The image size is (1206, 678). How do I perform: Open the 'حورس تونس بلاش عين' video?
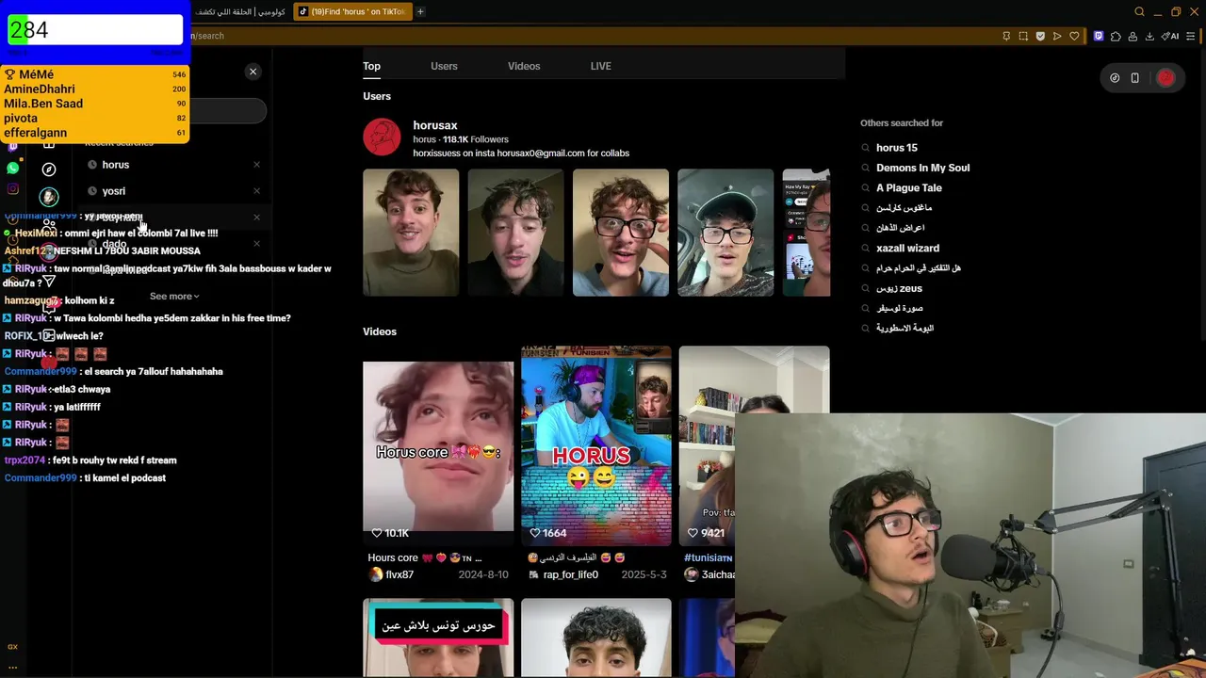pyautogui.click(x=438, y=638)
